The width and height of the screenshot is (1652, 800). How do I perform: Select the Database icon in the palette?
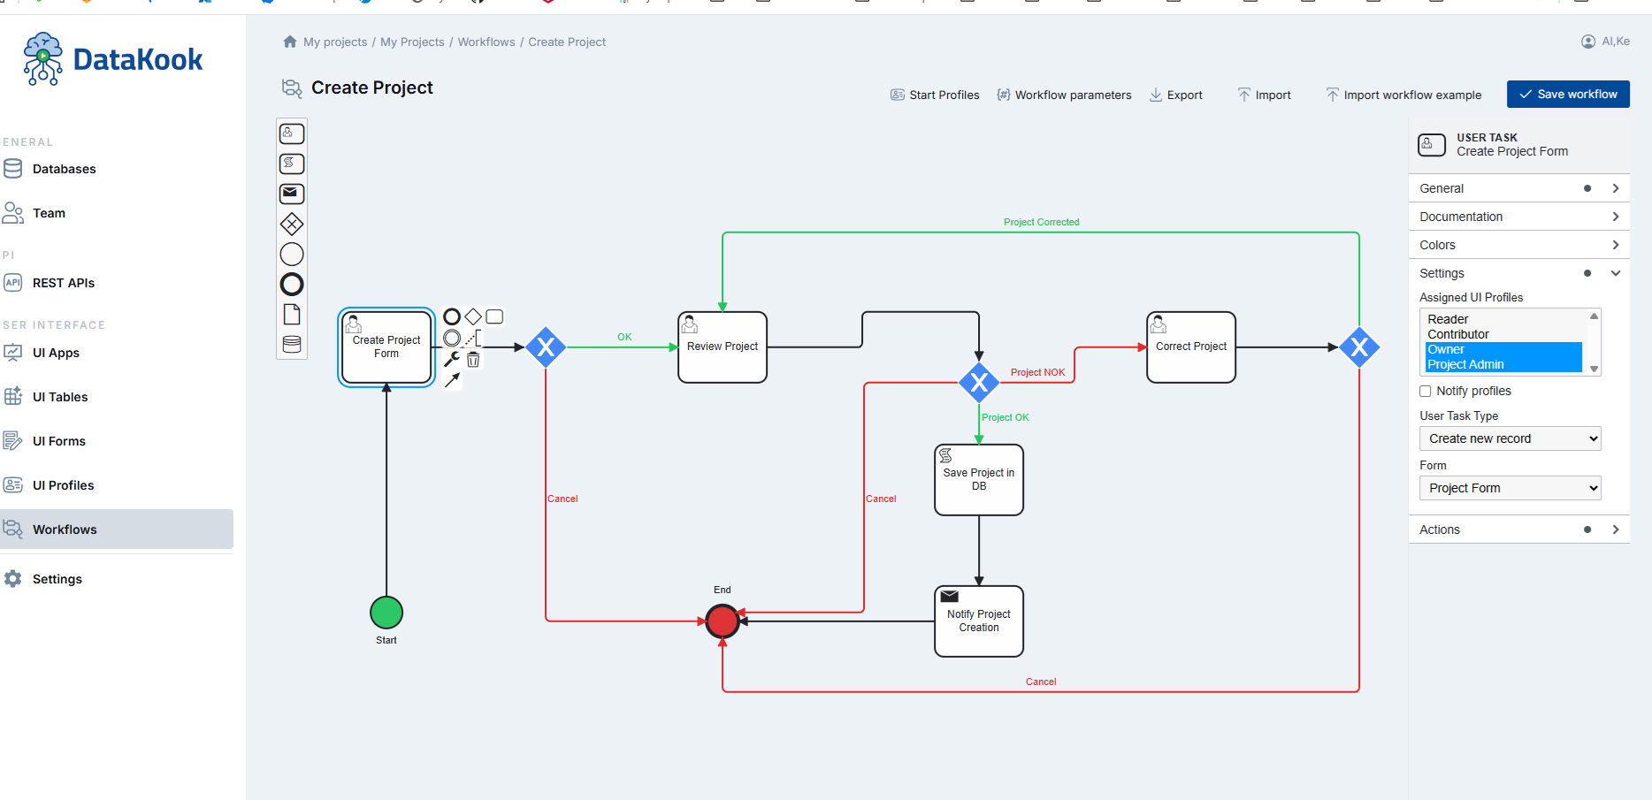click(292, 344)
